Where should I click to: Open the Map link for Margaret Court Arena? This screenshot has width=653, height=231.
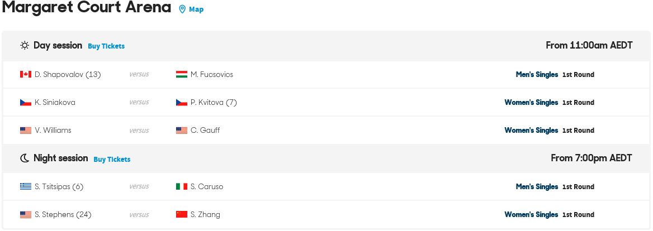pos(196,9)
